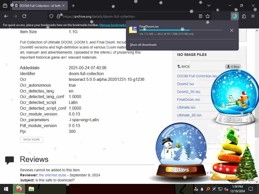Click the Reviews heading

34,159
